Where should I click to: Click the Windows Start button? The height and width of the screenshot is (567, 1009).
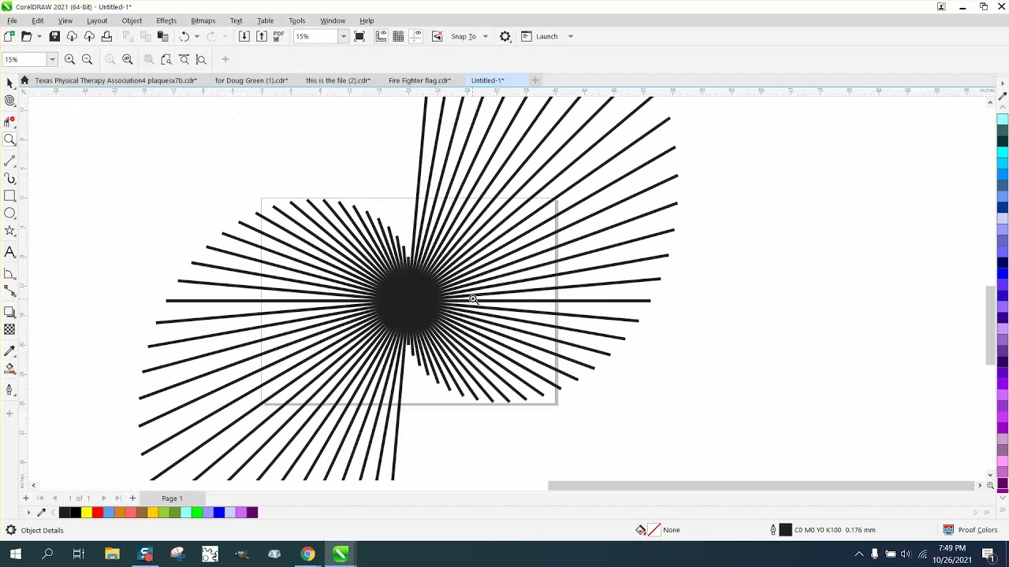pos(15,554)
